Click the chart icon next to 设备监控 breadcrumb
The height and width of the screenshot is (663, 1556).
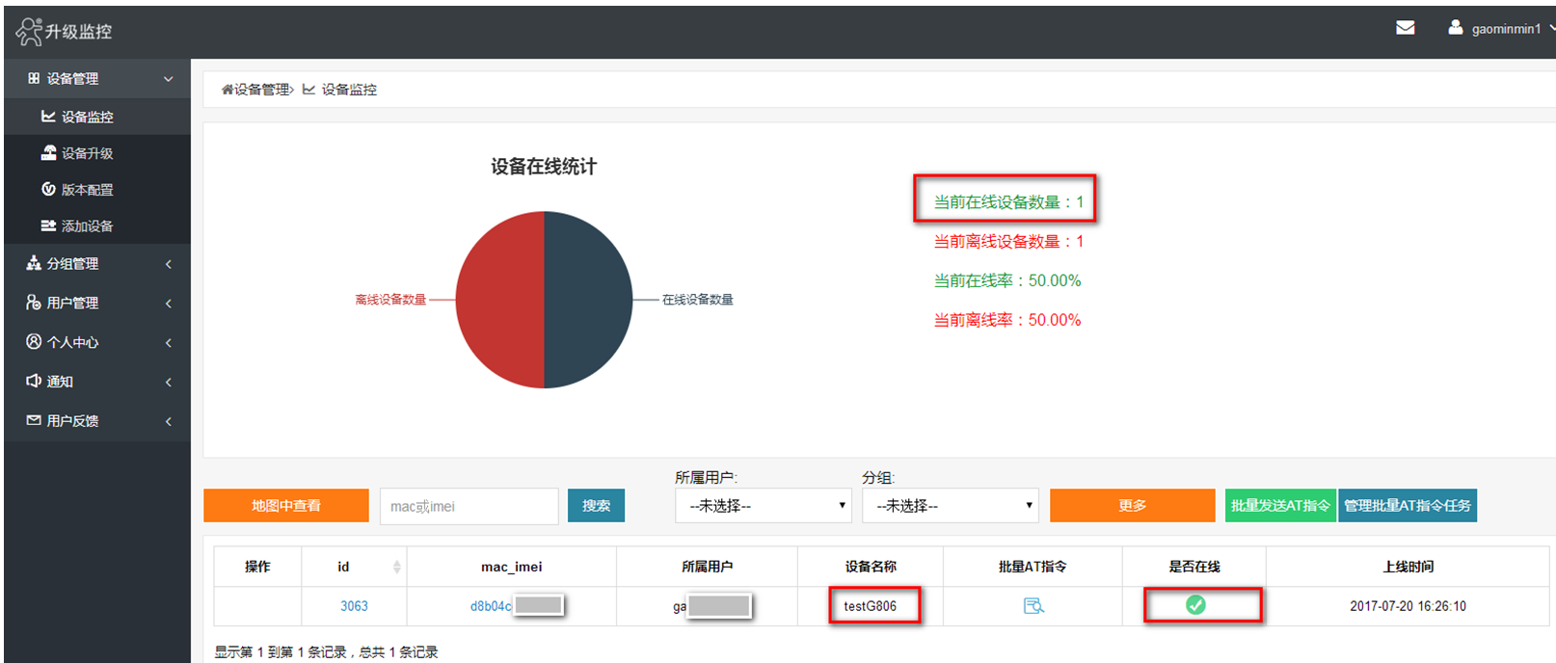click(309, 90)
